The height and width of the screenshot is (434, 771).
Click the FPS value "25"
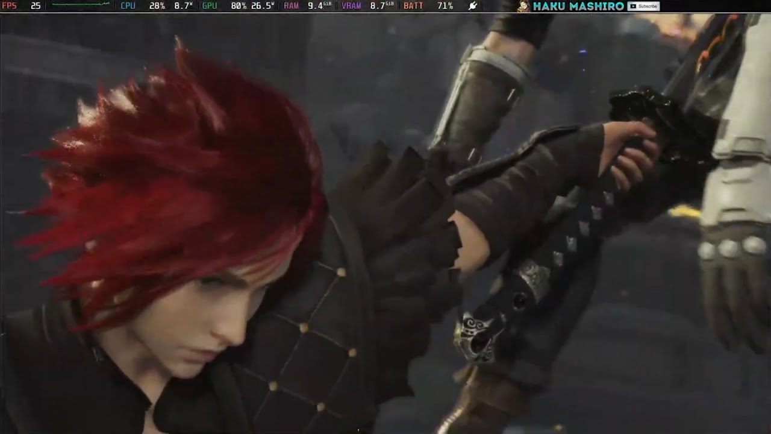[x=36, y=6]
